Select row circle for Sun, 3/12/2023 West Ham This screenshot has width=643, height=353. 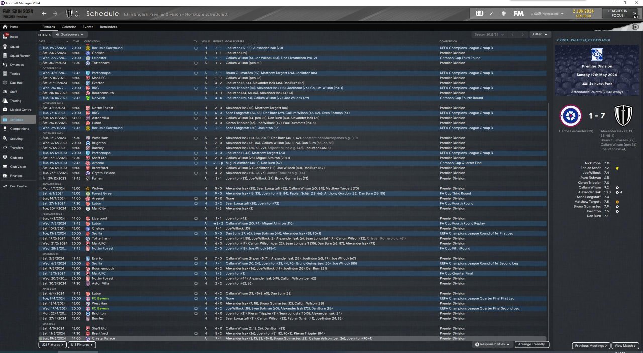40,138
